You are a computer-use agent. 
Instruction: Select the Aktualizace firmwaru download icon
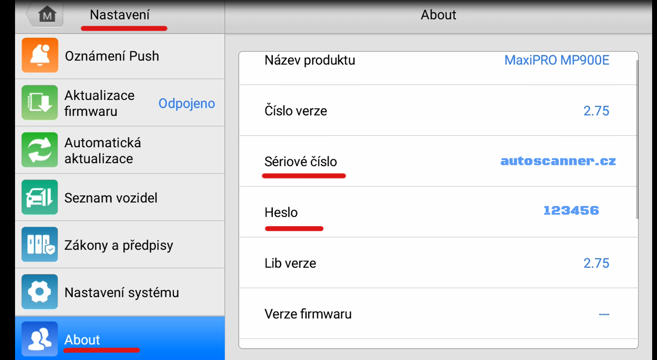click(40, 102)
